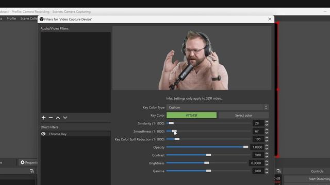This screenshot has width=330, height=185.
Task: Move filter down with the down arrow
Action: (65, 118)
